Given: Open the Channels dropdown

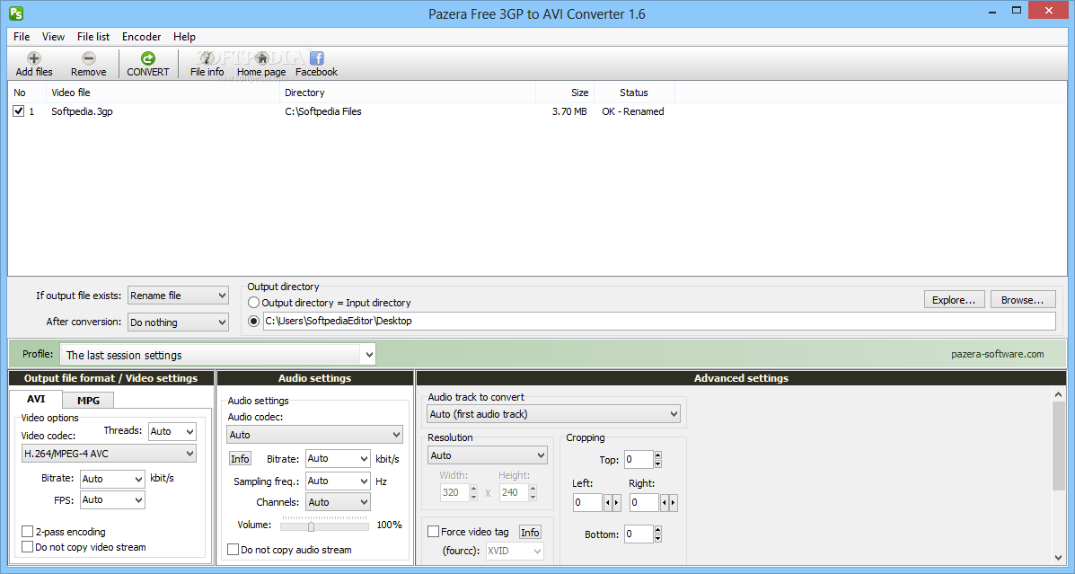Looking at the screenshot, I should coord(338,502).
